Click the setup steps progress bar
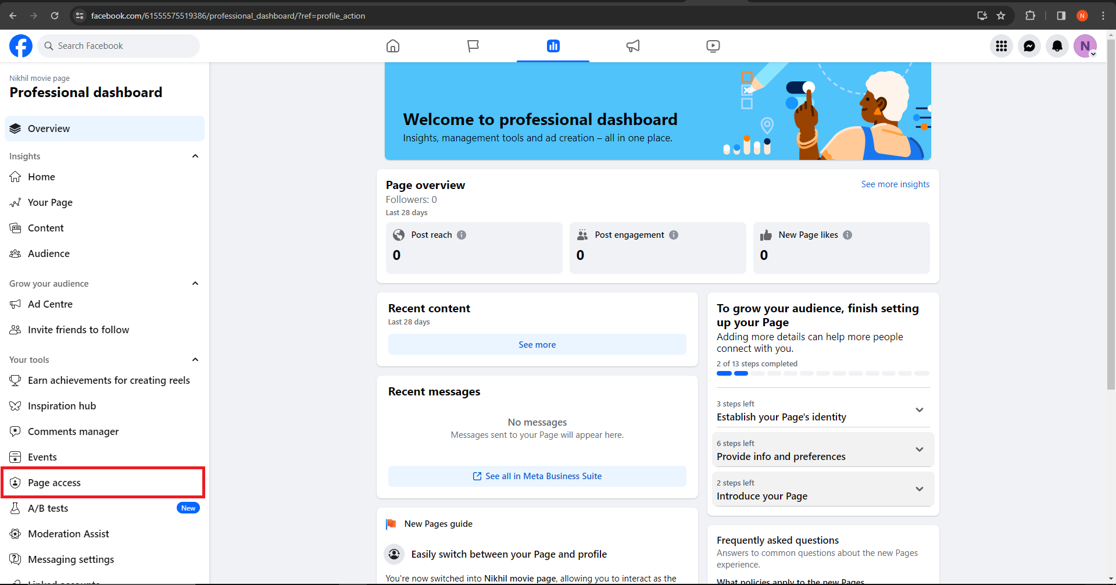 823,373
